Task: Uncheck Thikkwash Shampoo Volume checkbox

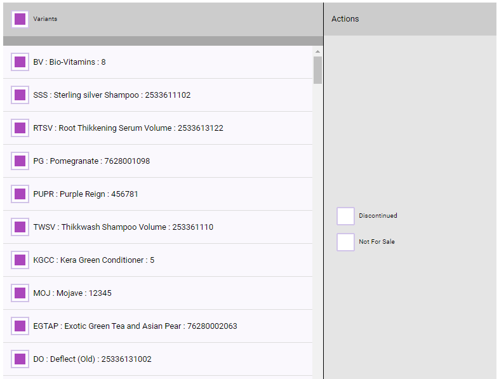Action: (20, 227)
